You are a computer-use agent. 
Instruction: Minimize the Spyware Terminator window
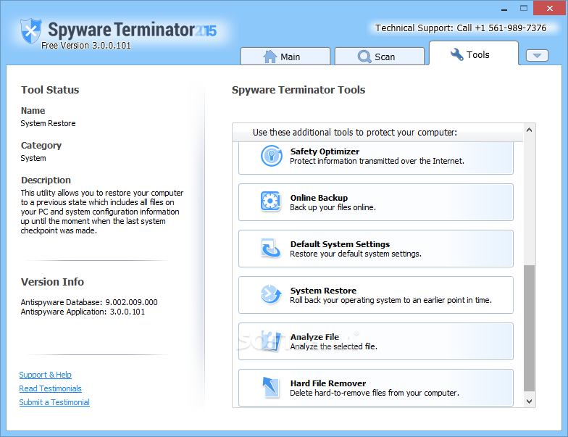pos(504,9)
